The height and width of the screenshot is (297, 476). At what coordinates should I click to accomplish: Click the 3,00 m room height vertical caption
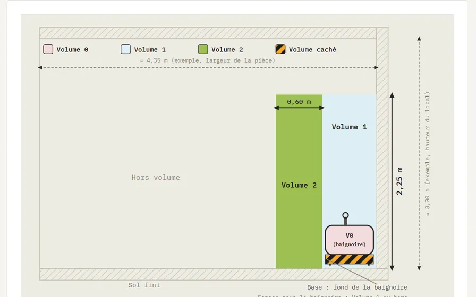point(428,154)
